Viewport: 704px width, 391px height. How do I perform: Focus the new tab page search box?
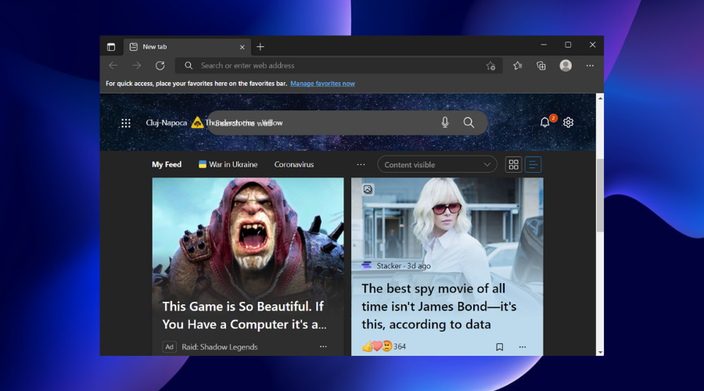(x=347, y=123)
